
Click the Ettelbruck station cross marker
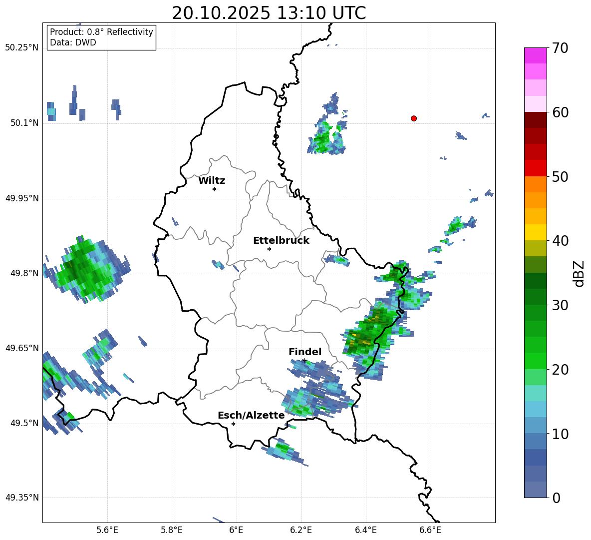(x=269, y=249)
